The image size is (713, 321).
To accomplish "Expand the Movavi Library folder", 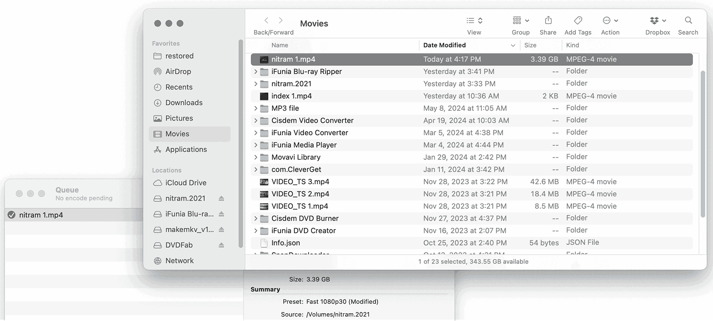I will tap(256, 157).
